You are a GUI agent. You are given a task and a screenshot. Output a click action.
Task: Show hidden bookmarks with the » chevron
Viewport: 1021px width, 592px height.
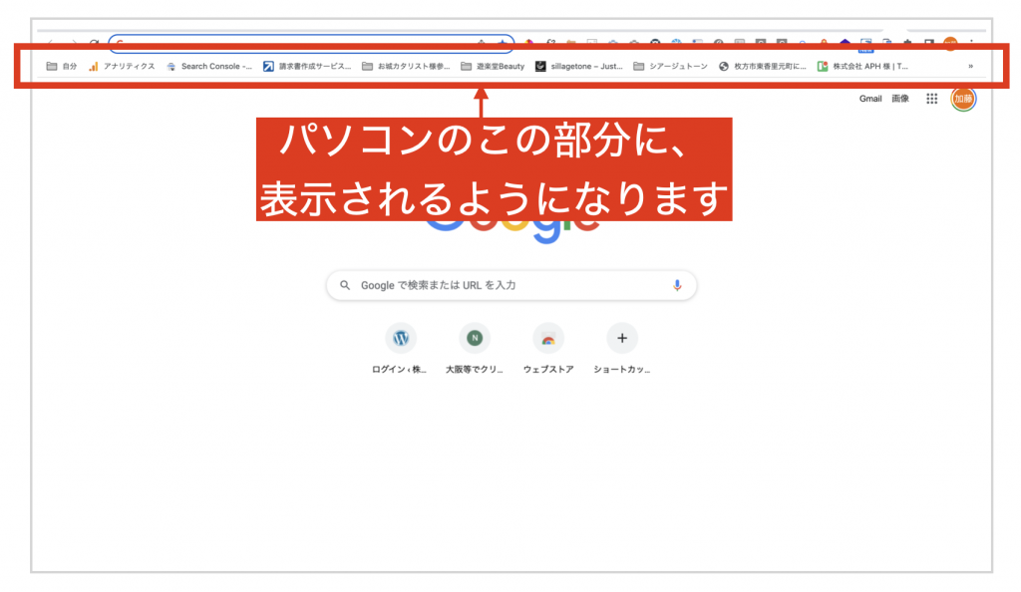click(970, 67)
